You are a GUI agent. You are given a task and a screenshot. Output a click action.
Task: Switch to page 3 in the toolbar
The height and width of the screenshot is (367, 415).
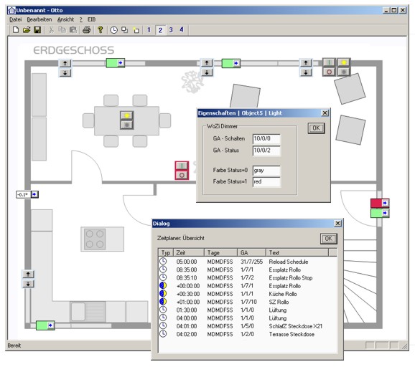(171, 30)
